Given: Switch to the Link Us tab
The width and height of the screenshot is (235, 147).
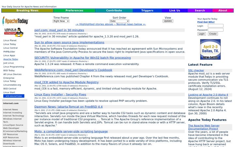Looking at the screenshot, I should (x=175, y=10).
